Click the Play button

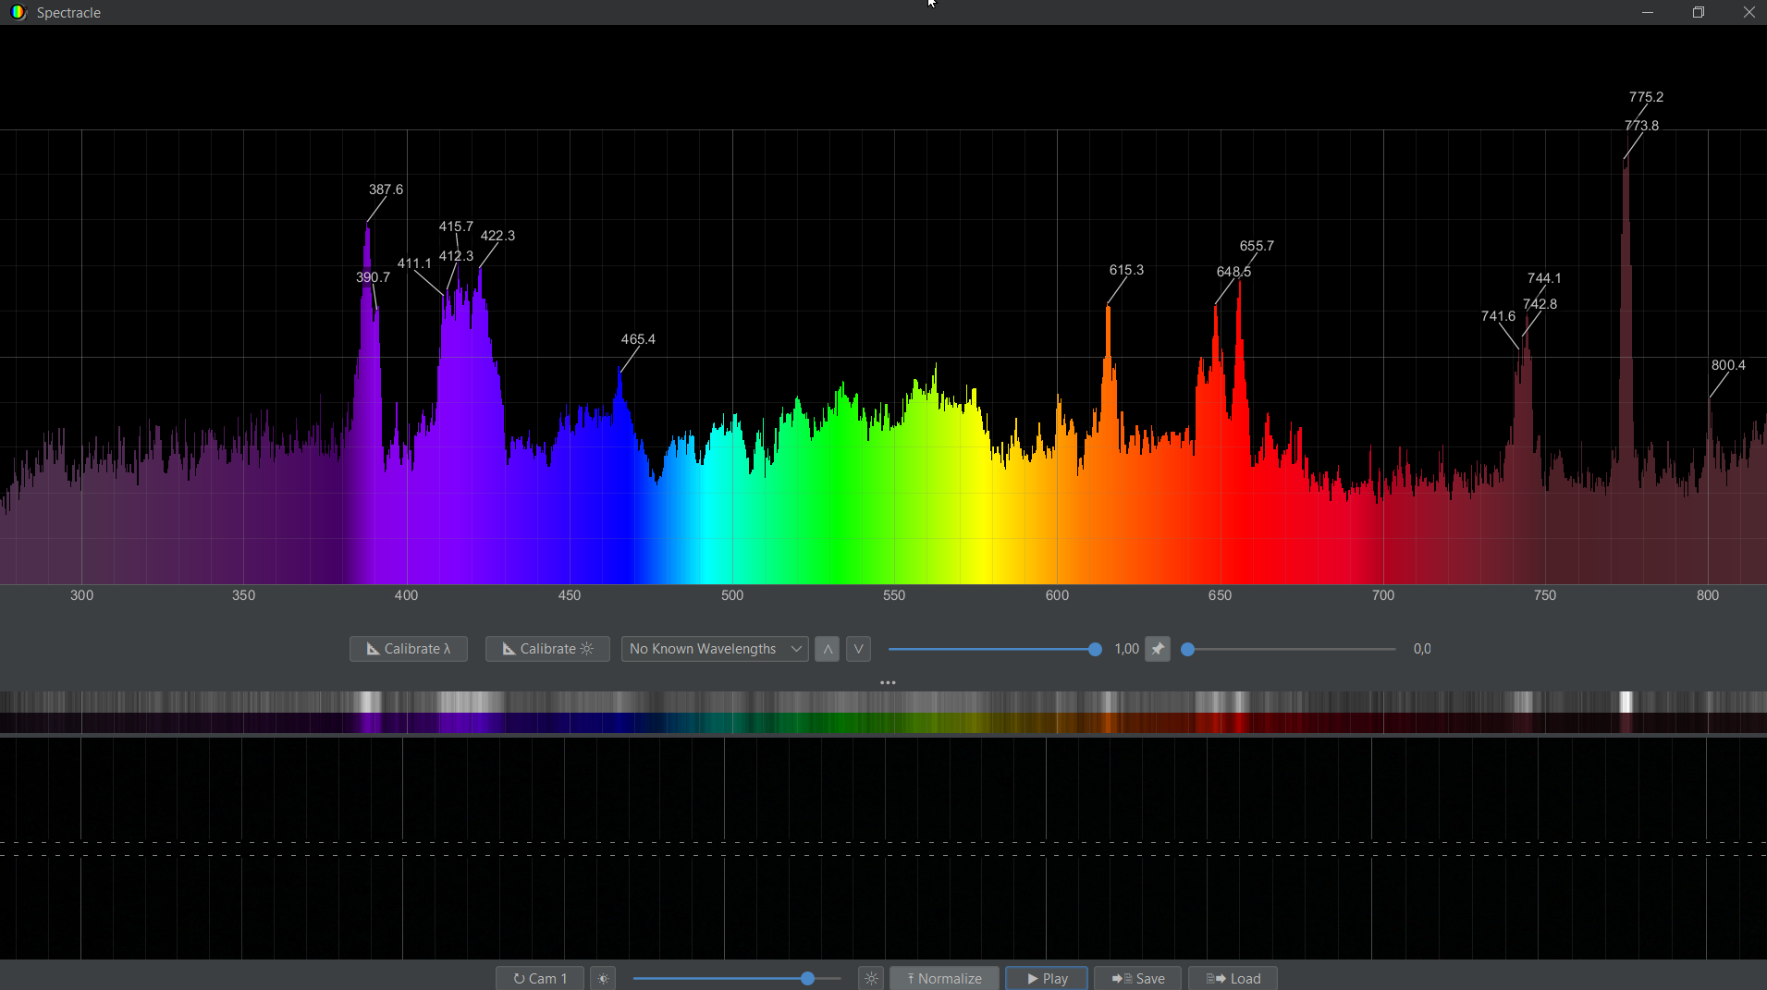(x=1047, y=978)
